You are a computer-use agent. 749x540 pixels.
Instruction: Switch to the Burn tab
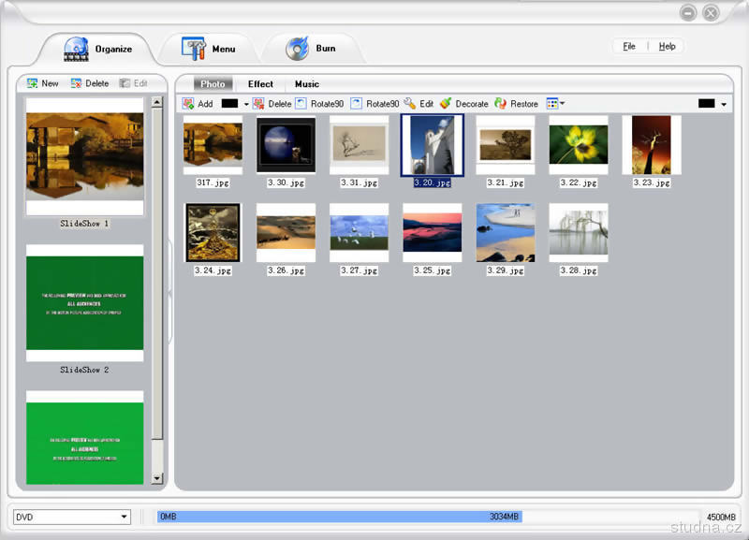click(312, 48)
